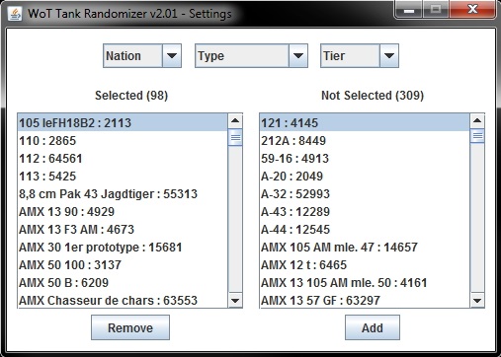
Task: Minimize the WoT Tank Randomizer window
Action: tap(409, 9)
